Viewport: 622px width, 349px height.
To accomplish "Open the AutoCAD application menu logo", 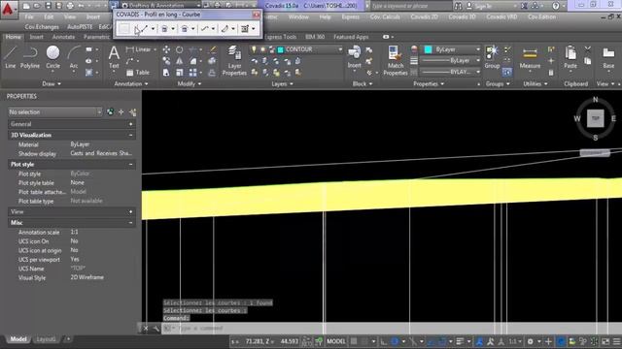I will point(8,9).
